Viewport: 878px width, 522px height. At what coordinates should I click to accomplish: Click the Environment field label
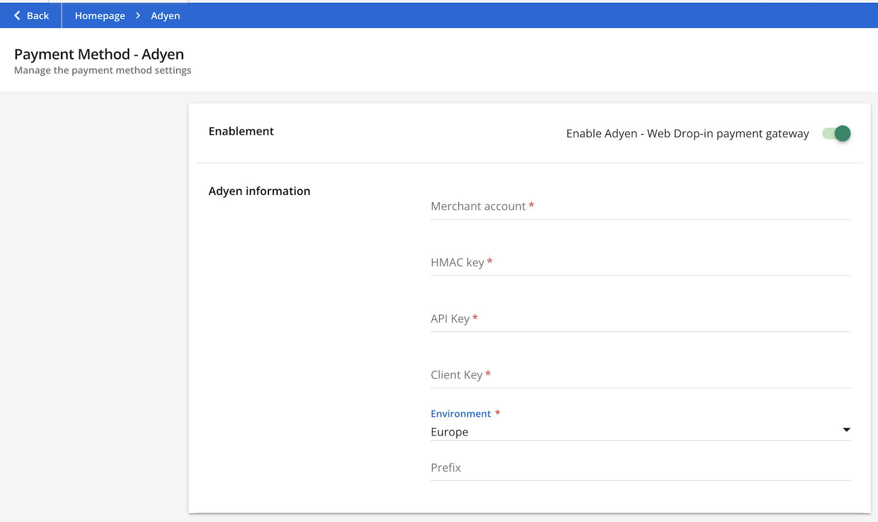(461, 414)
